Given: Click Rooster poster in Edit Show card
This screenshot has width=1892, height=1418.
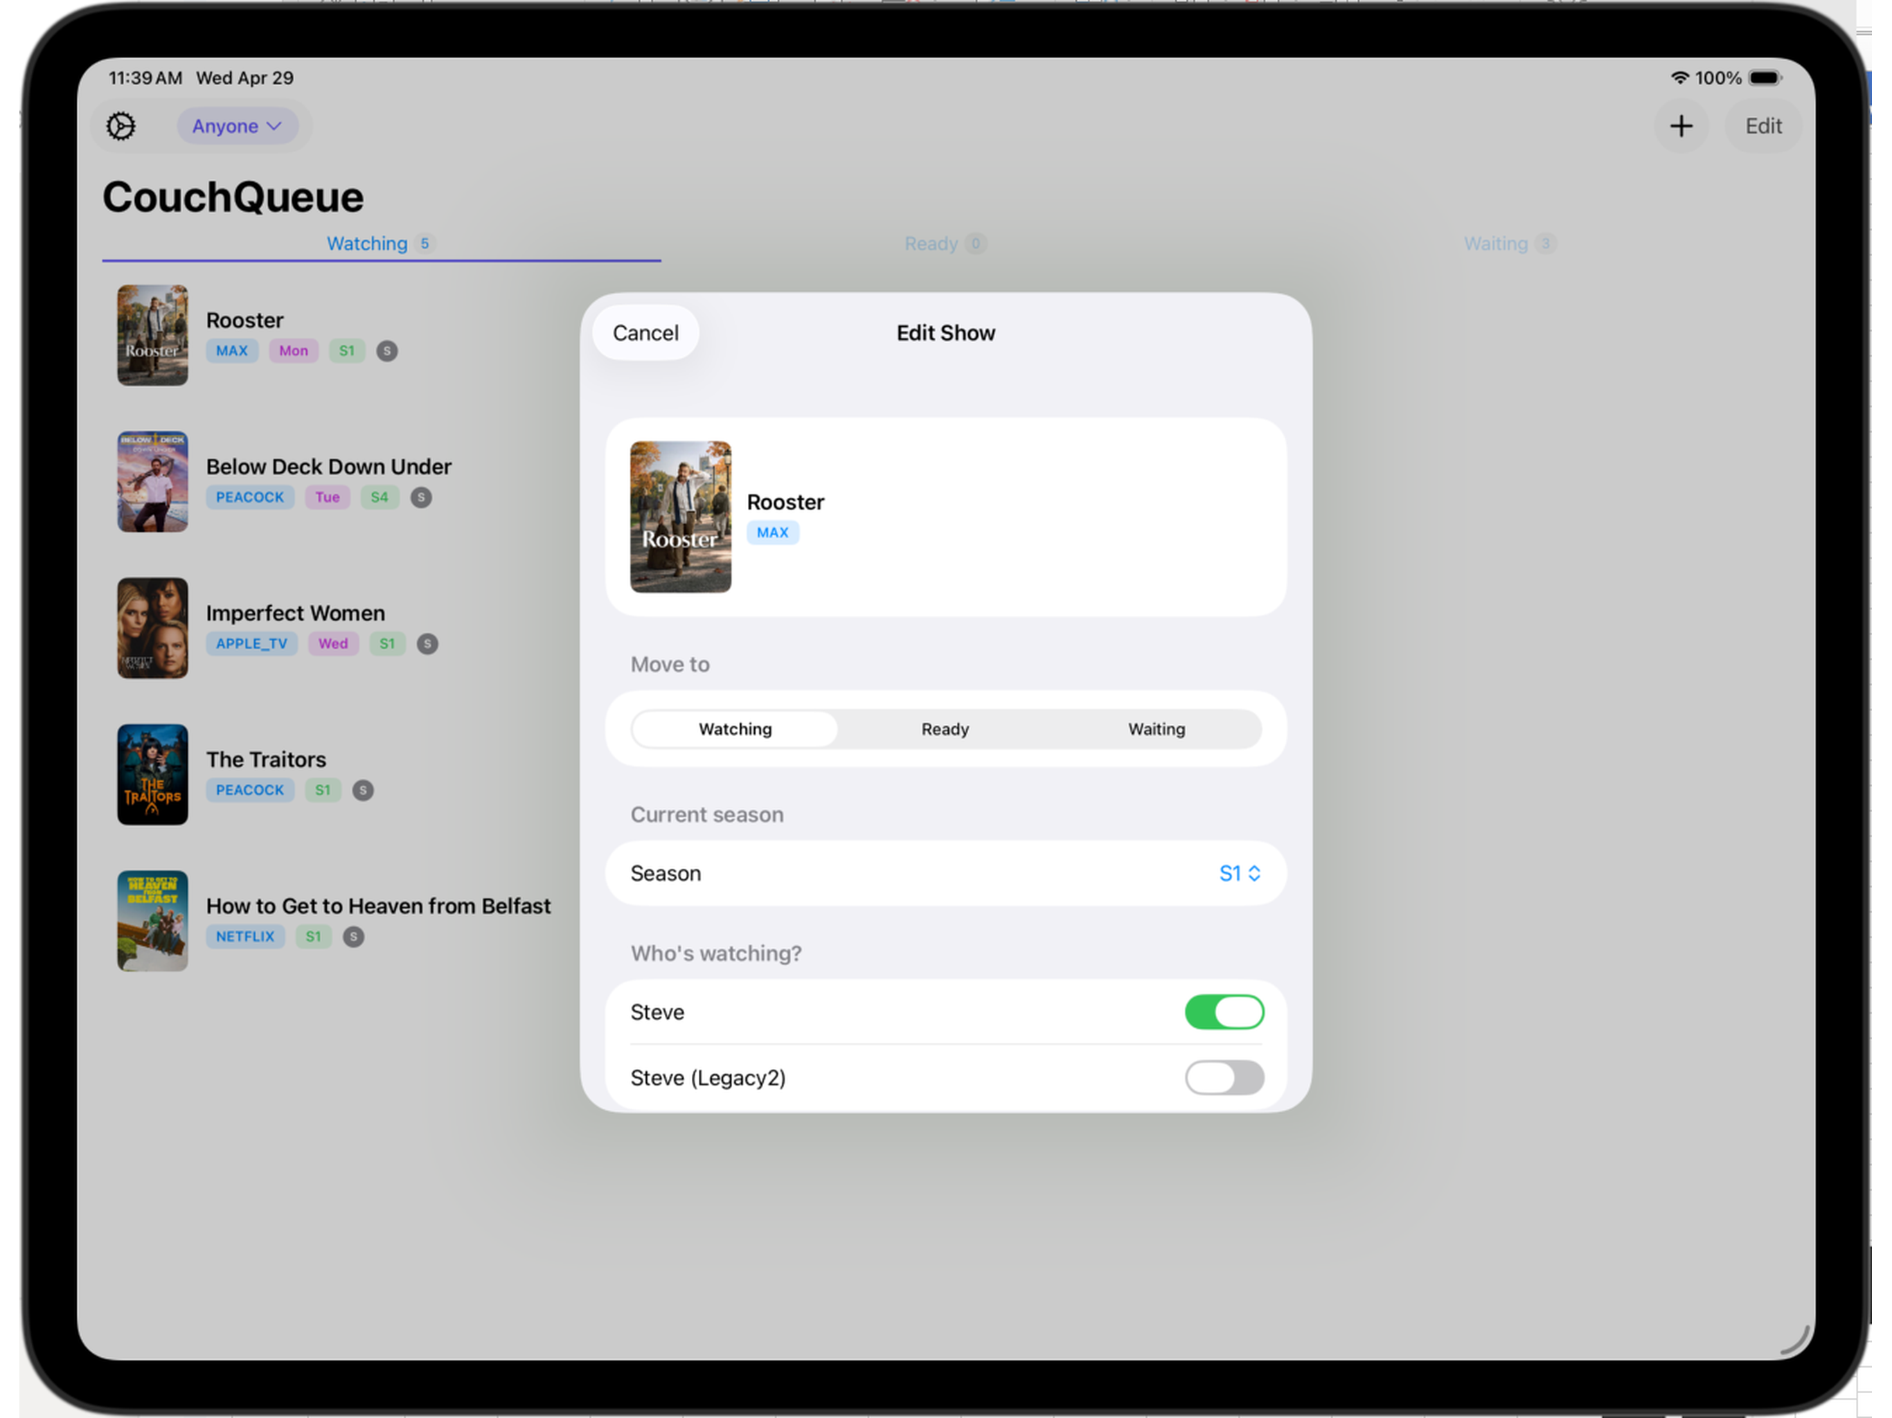Looking at the screenshot, I should click(x=681, y=517).
